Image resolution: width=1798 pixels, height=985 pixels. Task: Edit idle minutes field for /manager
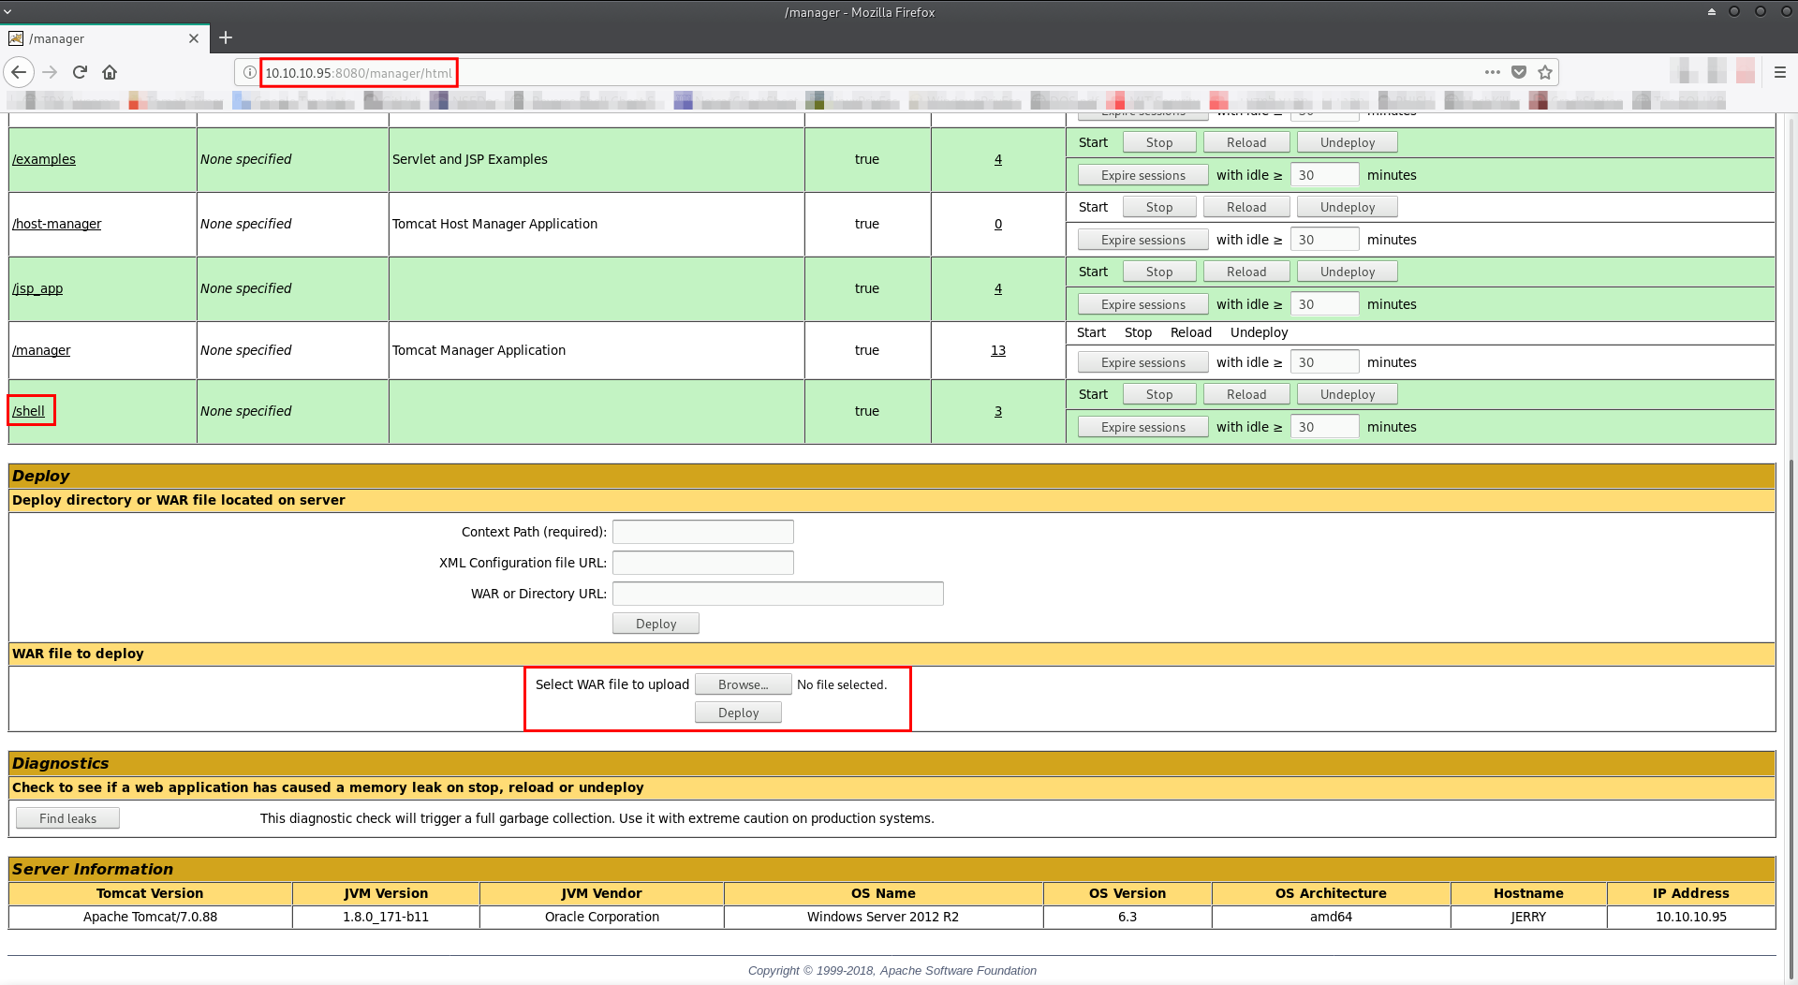[1324, 362]
